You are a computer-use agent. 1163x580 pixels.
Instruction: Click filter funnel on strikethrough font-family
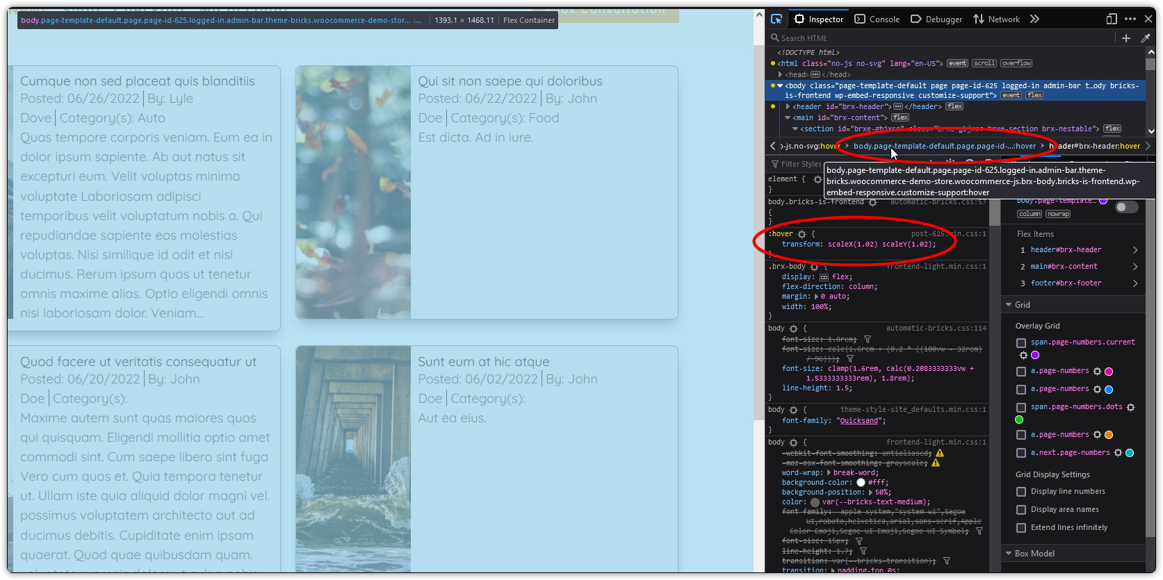pos(979,531)
